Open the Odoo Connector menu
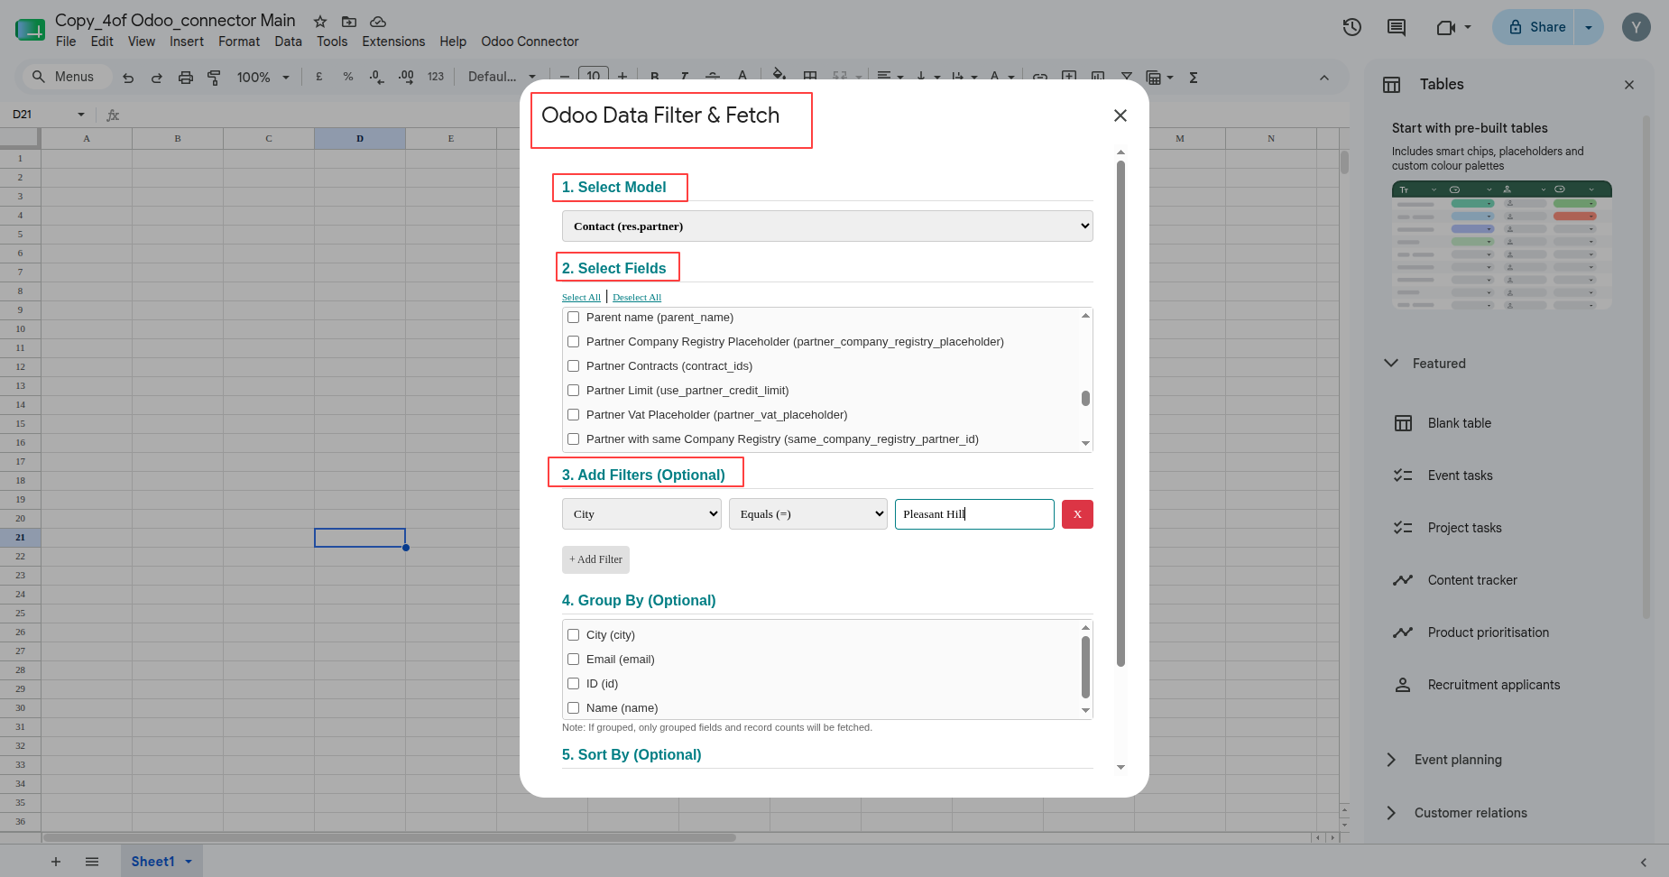The width and height of the screenshot is (1669, 877). (x=530, y=42)
